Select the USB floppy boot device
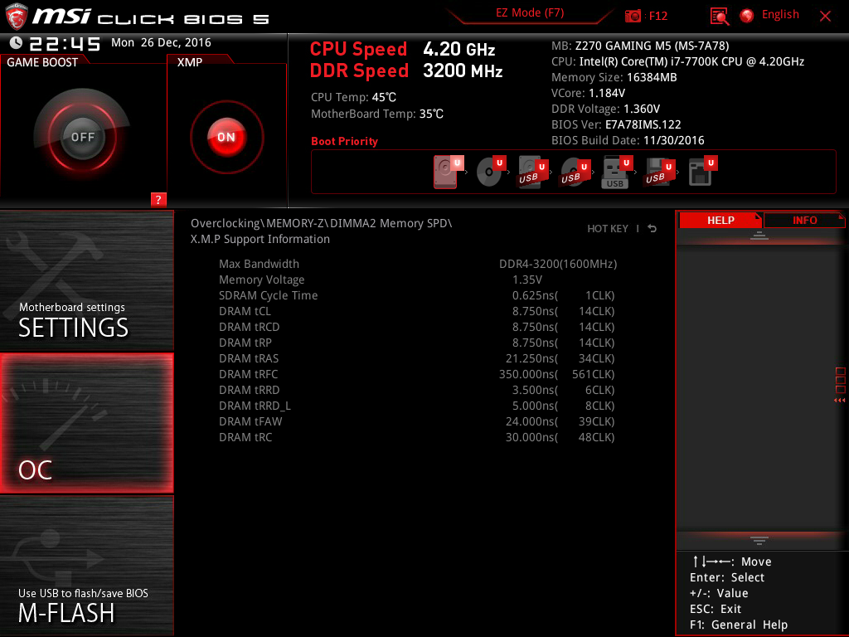This screenshot has width=849, height=637. 659,173
